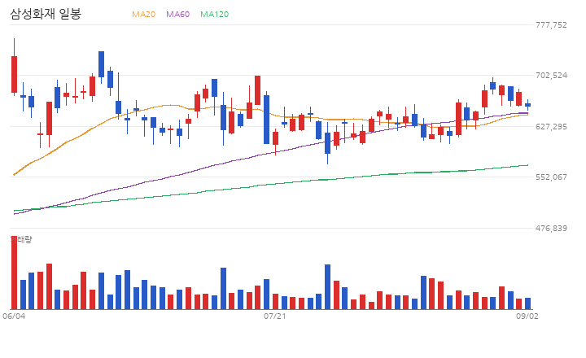Click the MA120 legend label
This screenshot has width=586, height=358.
(x=215, y=14)
